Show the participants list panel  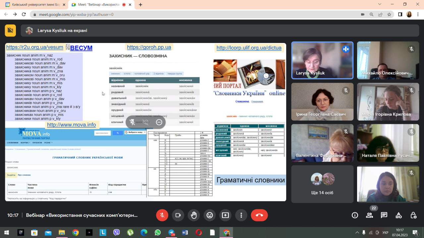pyautogui.click(x=369, y=215)
